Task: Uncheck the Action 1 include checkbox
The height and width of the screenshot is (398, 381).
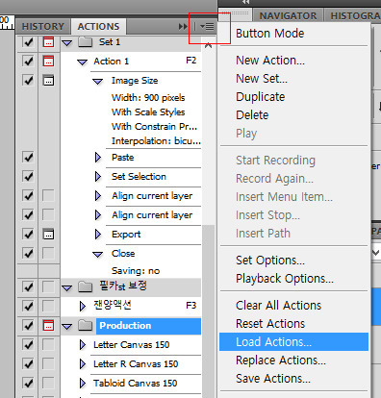Action: pyautogui.click(x=28, y=61)
